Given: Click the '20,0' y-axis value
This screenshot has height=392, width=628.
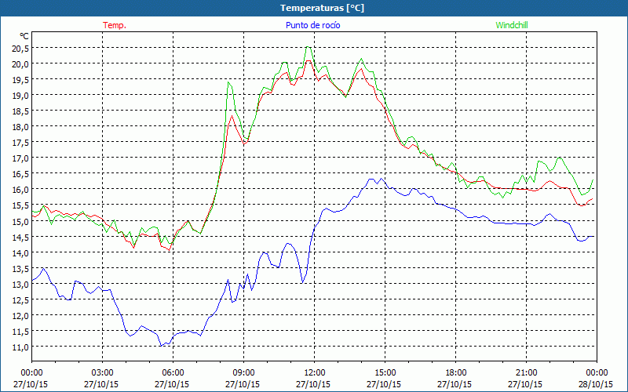Looking at the screenshot, I should click(x=20, y=64).
